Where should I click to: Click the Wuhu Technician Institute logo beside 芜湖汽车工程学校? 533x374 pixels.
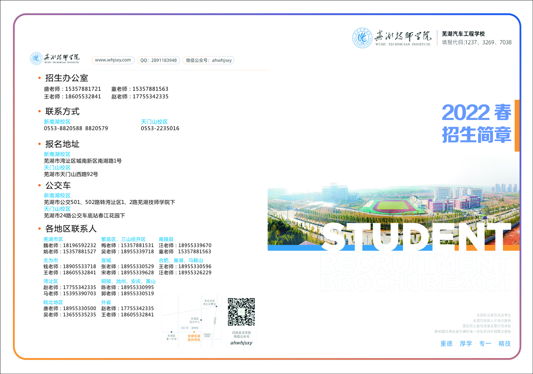[x=392, y=38]
